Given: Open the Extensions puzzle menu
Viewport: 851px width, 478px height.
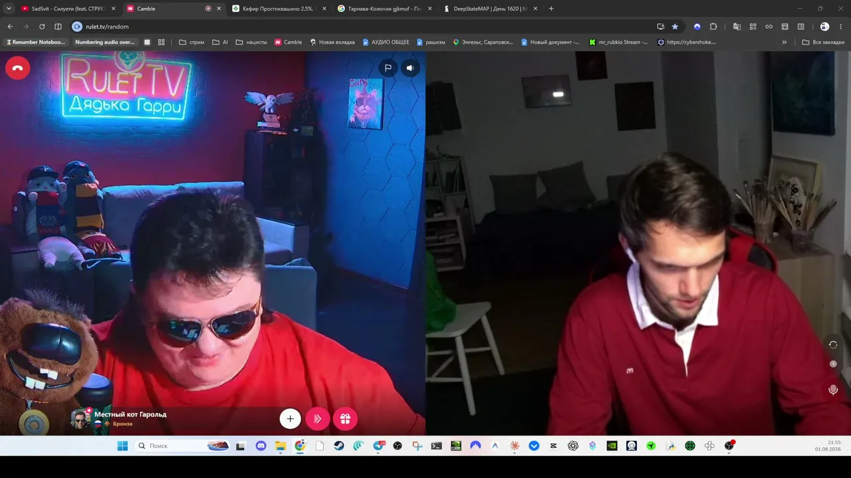Looking at the screenshot, I should click(x=713, y=27).
